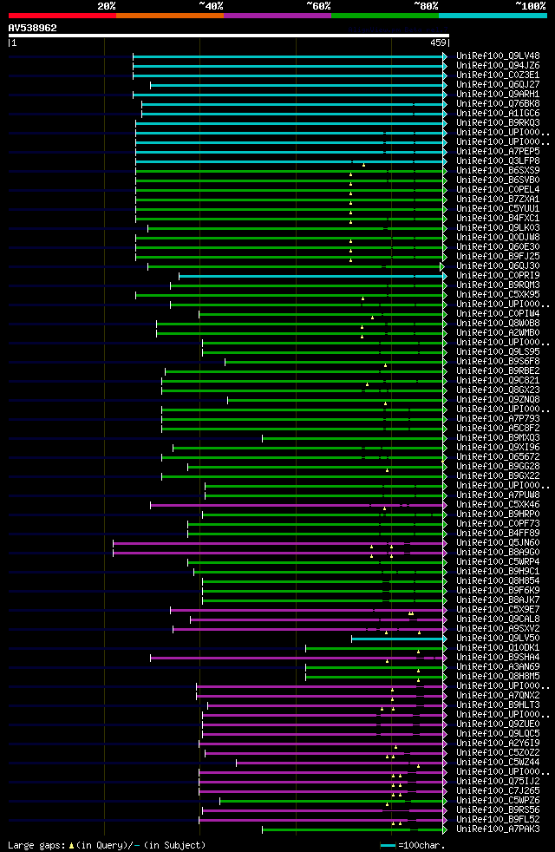Open the UniRef100_C5YUU1 hit

[x=498, y=208]
